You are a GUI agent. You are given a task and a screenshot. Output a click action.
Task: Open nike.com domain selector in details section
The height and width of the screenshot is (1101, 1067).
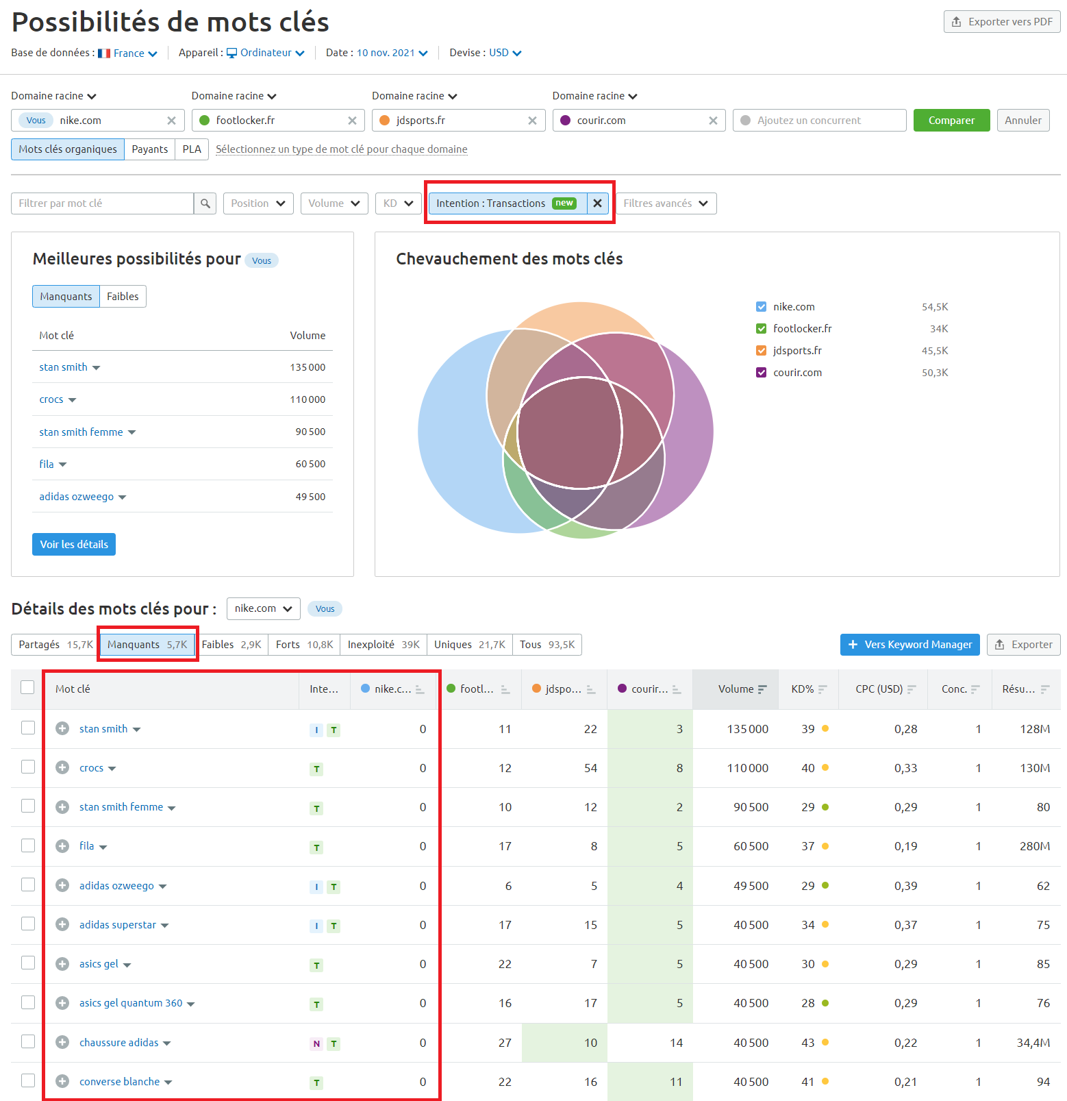point(263,608)
